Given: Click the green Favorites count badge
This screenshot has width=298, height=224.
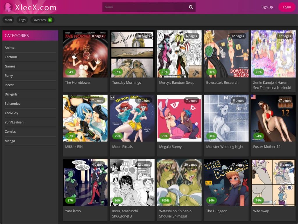Looking at the screenshot, I should point(50,20).
